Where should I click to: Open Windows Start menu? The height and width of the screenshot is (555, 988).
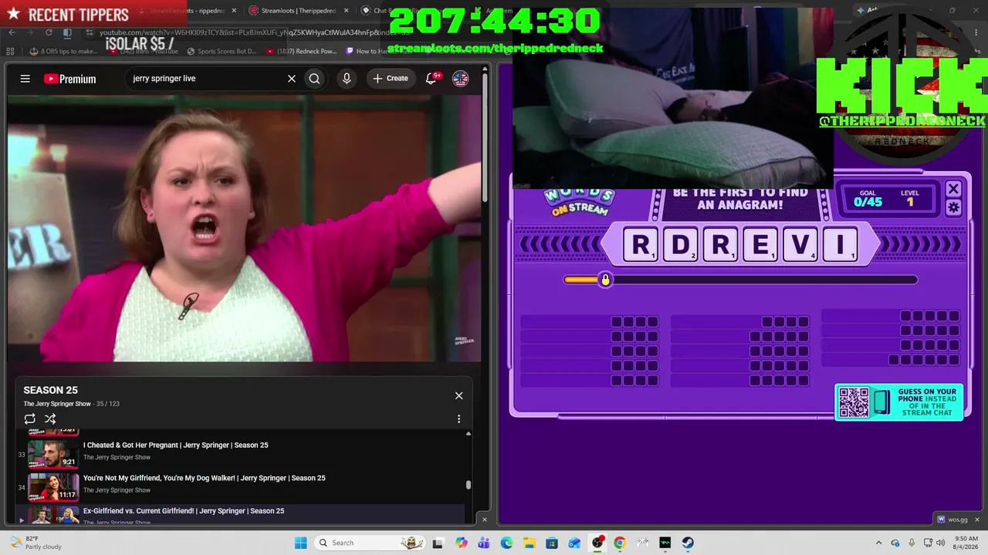(300, 543)
